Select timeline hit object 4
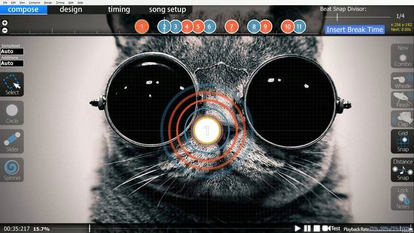The height and width of the screenshot is (233, 414). [187, 27]
